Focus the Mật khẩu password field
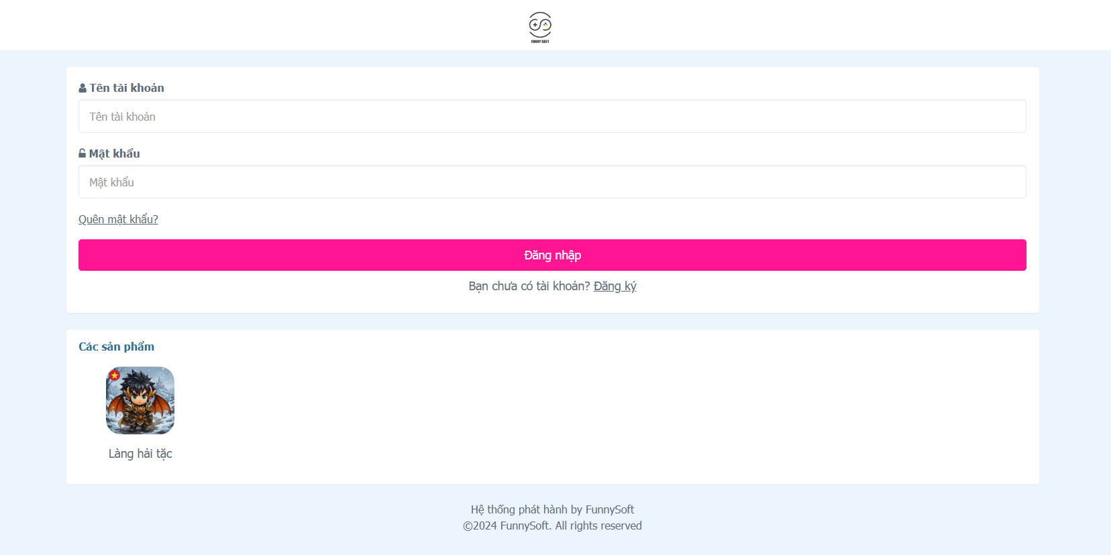 (x=551, y=182)
